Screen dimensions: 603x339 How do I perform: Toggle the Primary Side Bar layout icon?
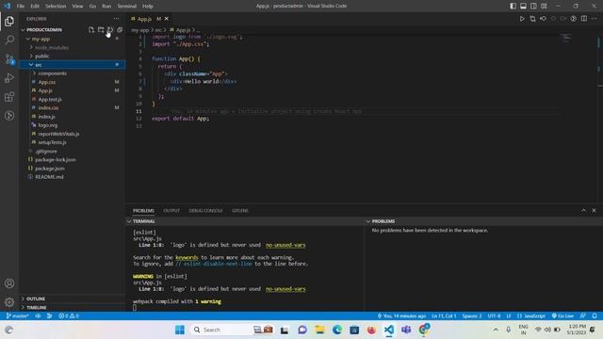point(513,6)
